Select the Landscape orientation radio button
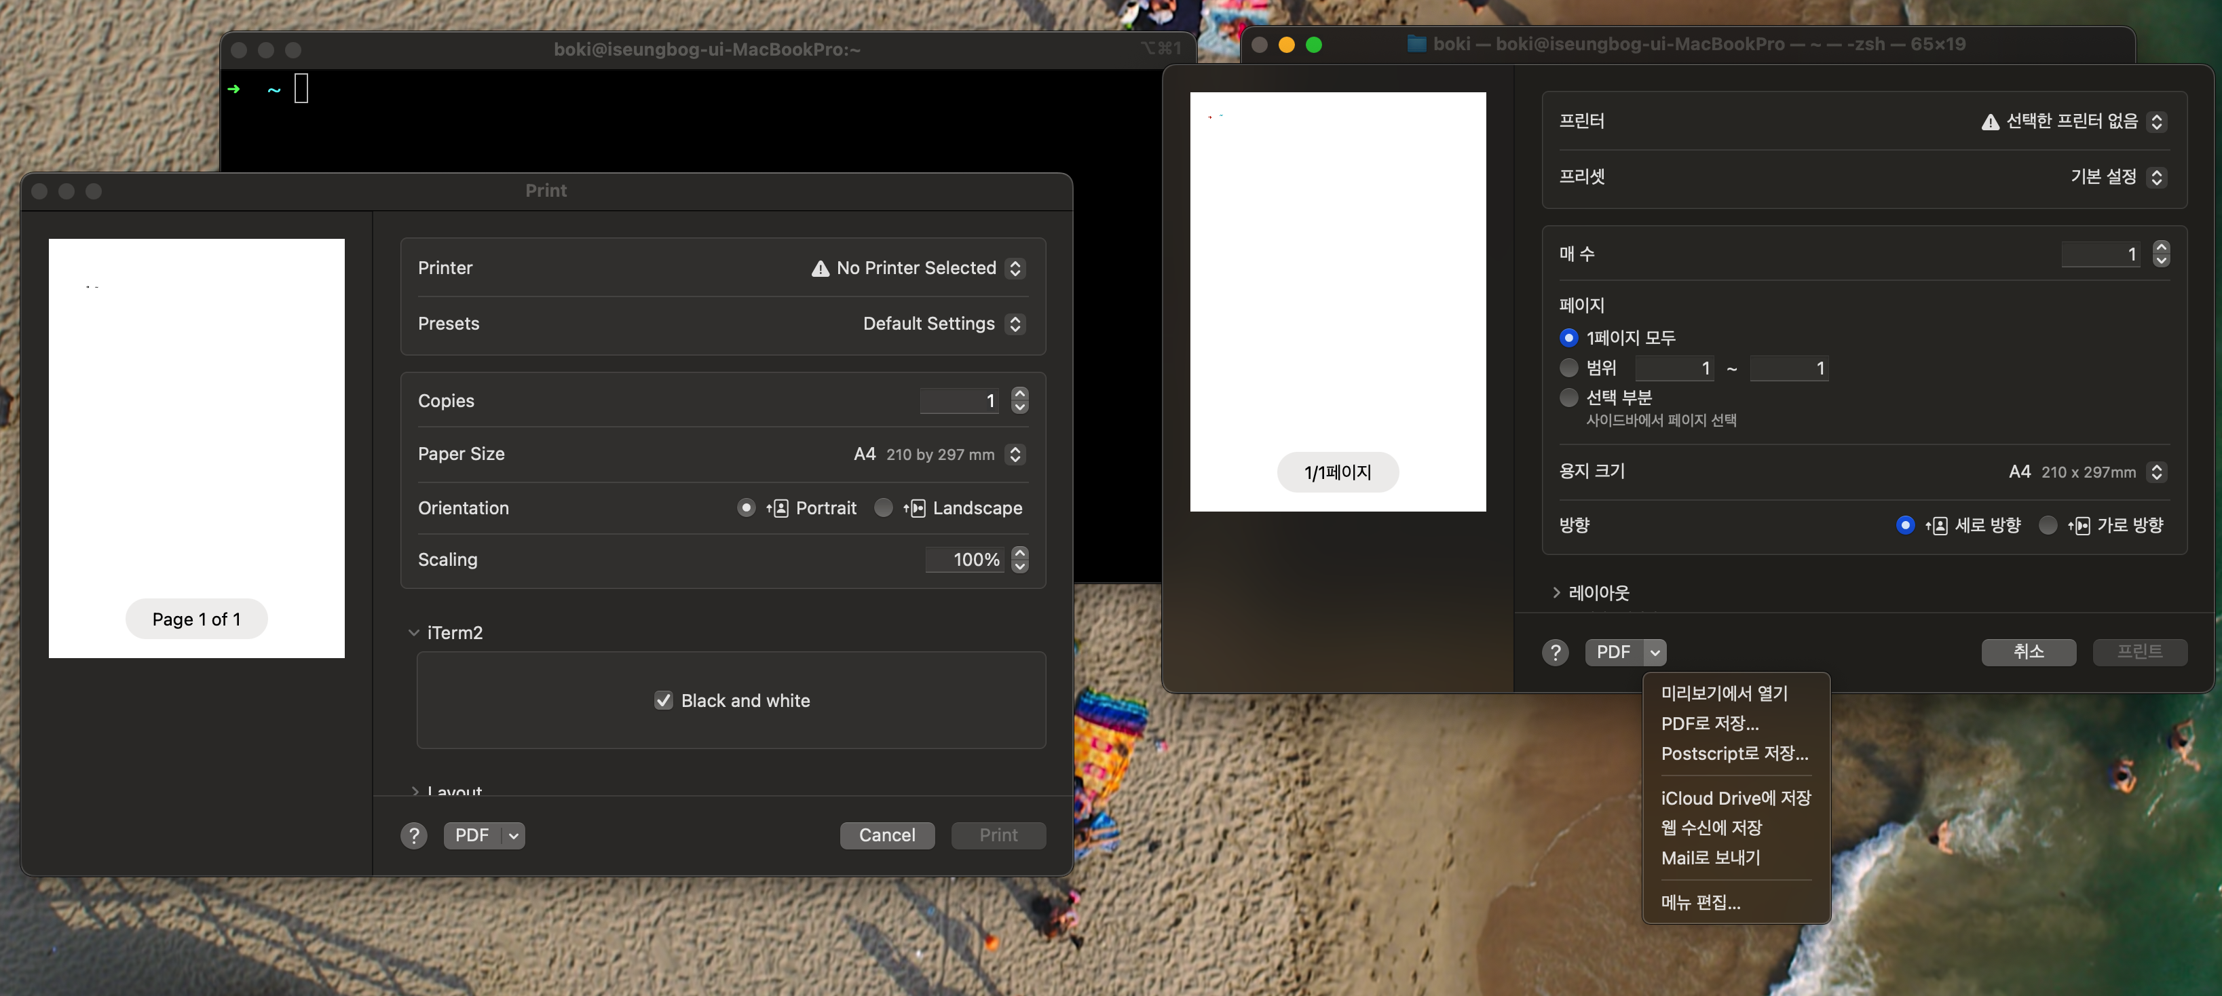This screenshot has height=996, width=2222. coord(883,508)
